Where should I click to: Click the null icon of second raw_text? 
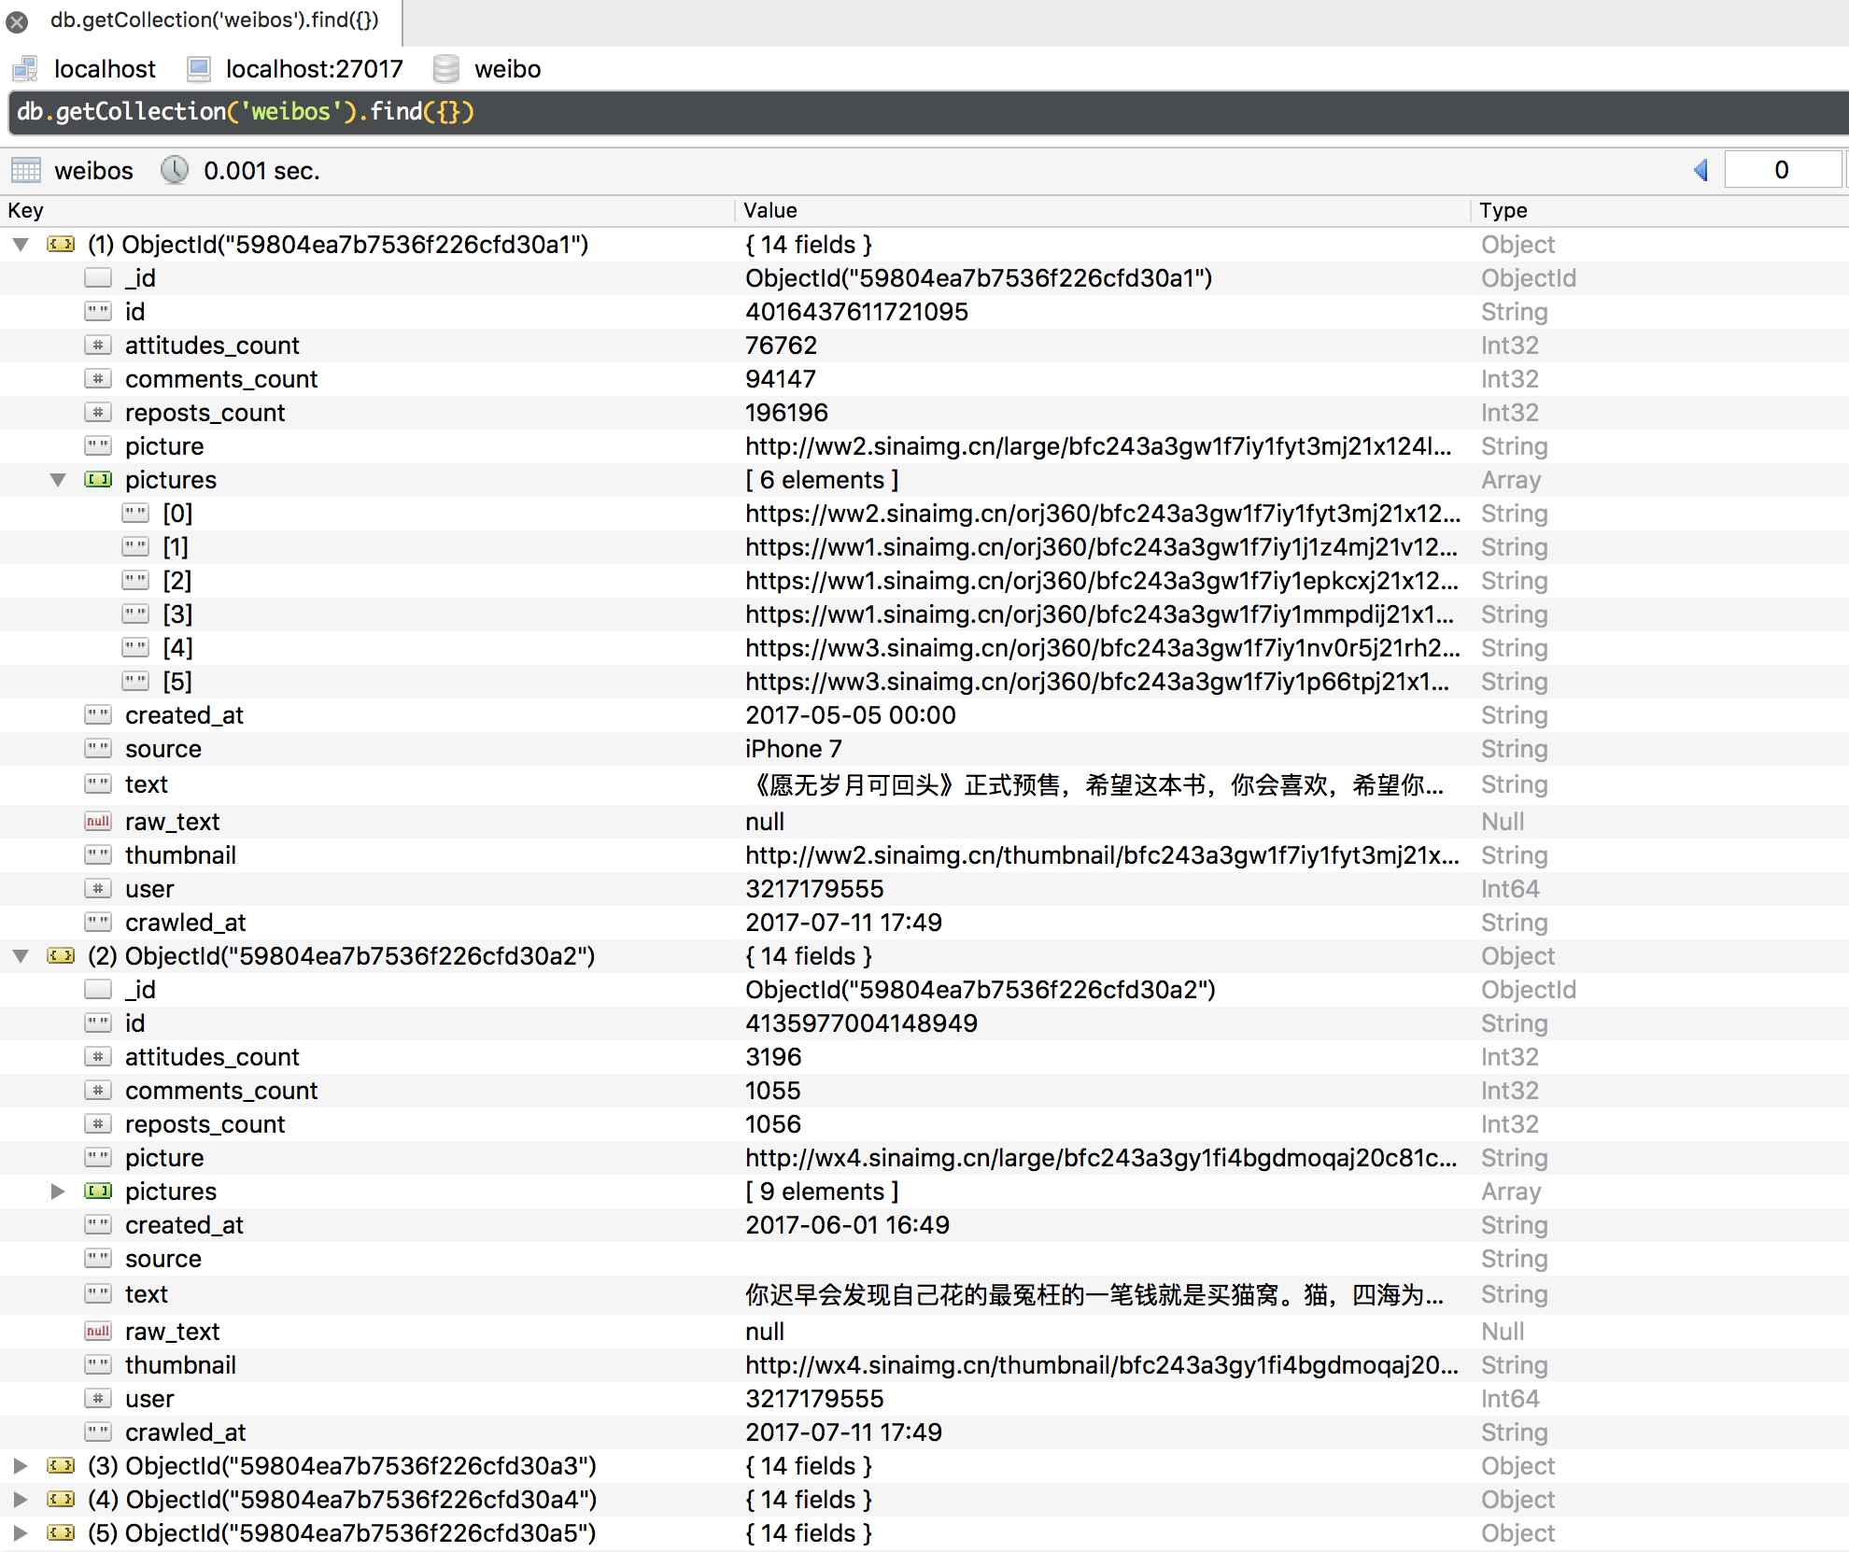point(98,1332)
